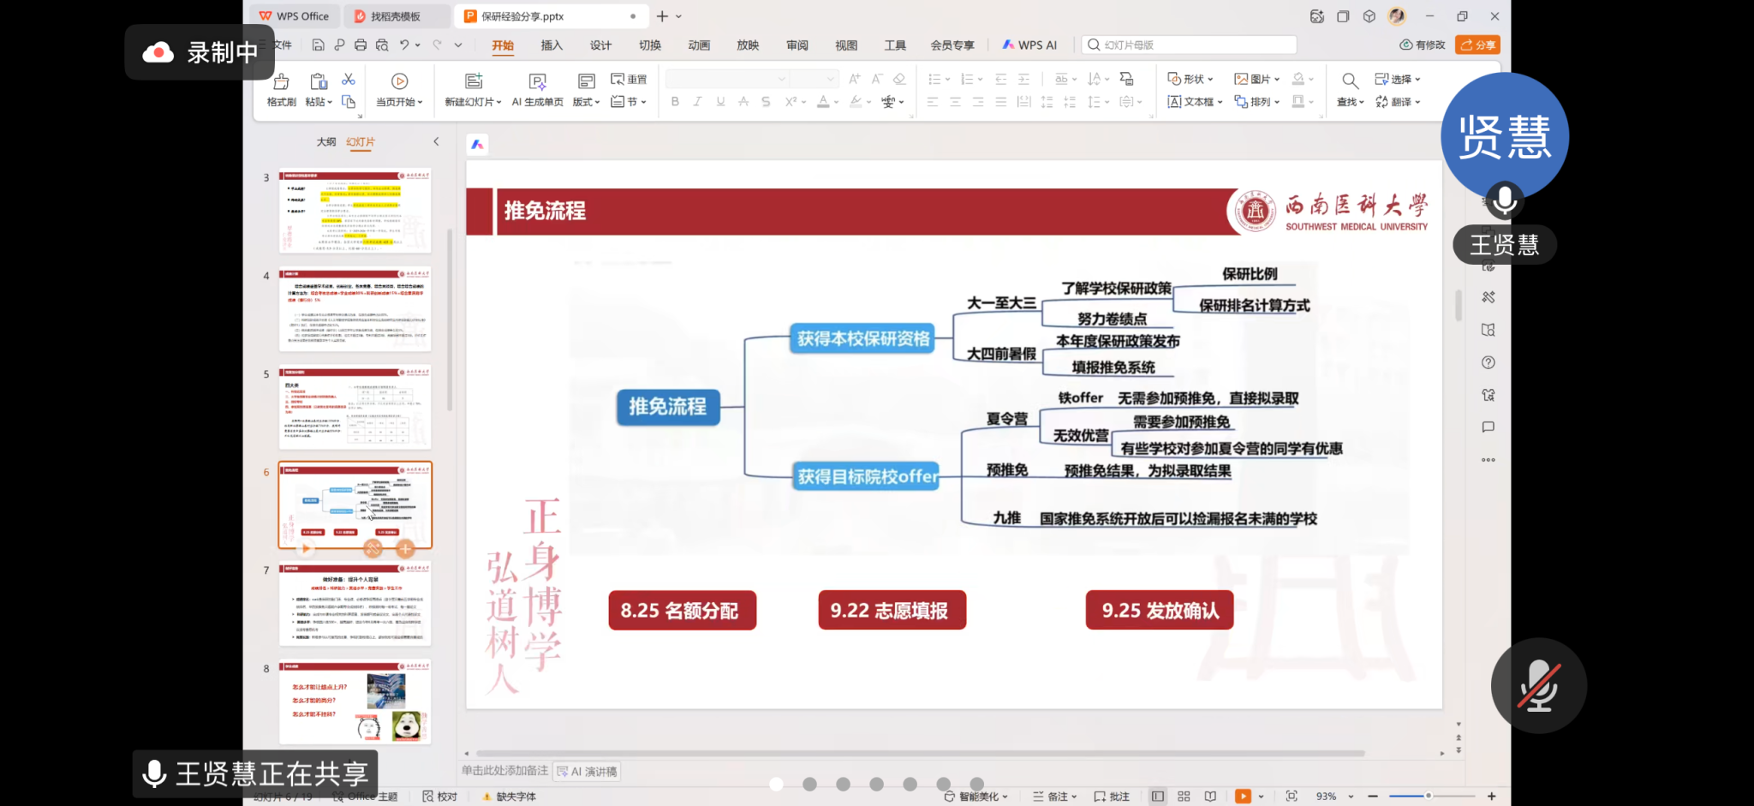Click the Format Painter (格式刷) icon
Image resolution: width=1754 pixels, height=806 pixels.
point(281,82)
